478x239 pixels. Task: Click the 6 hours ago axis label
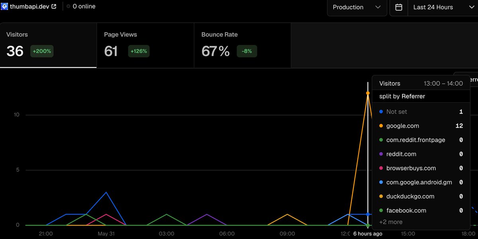click(x=368, y=233)
